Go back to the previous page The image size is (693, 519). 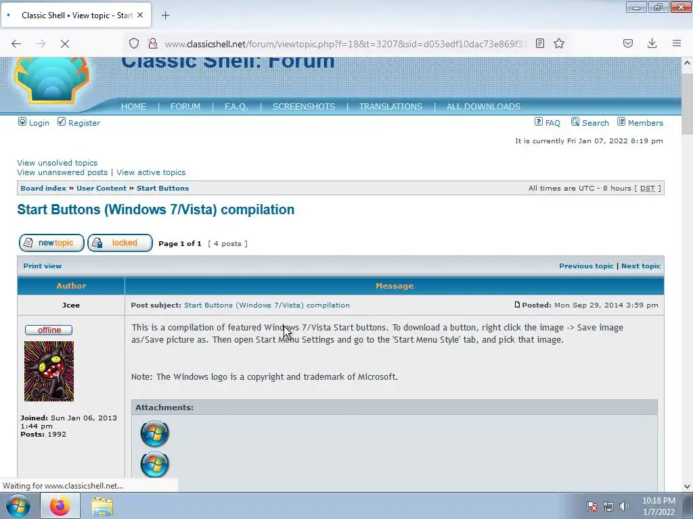point(16,44)
